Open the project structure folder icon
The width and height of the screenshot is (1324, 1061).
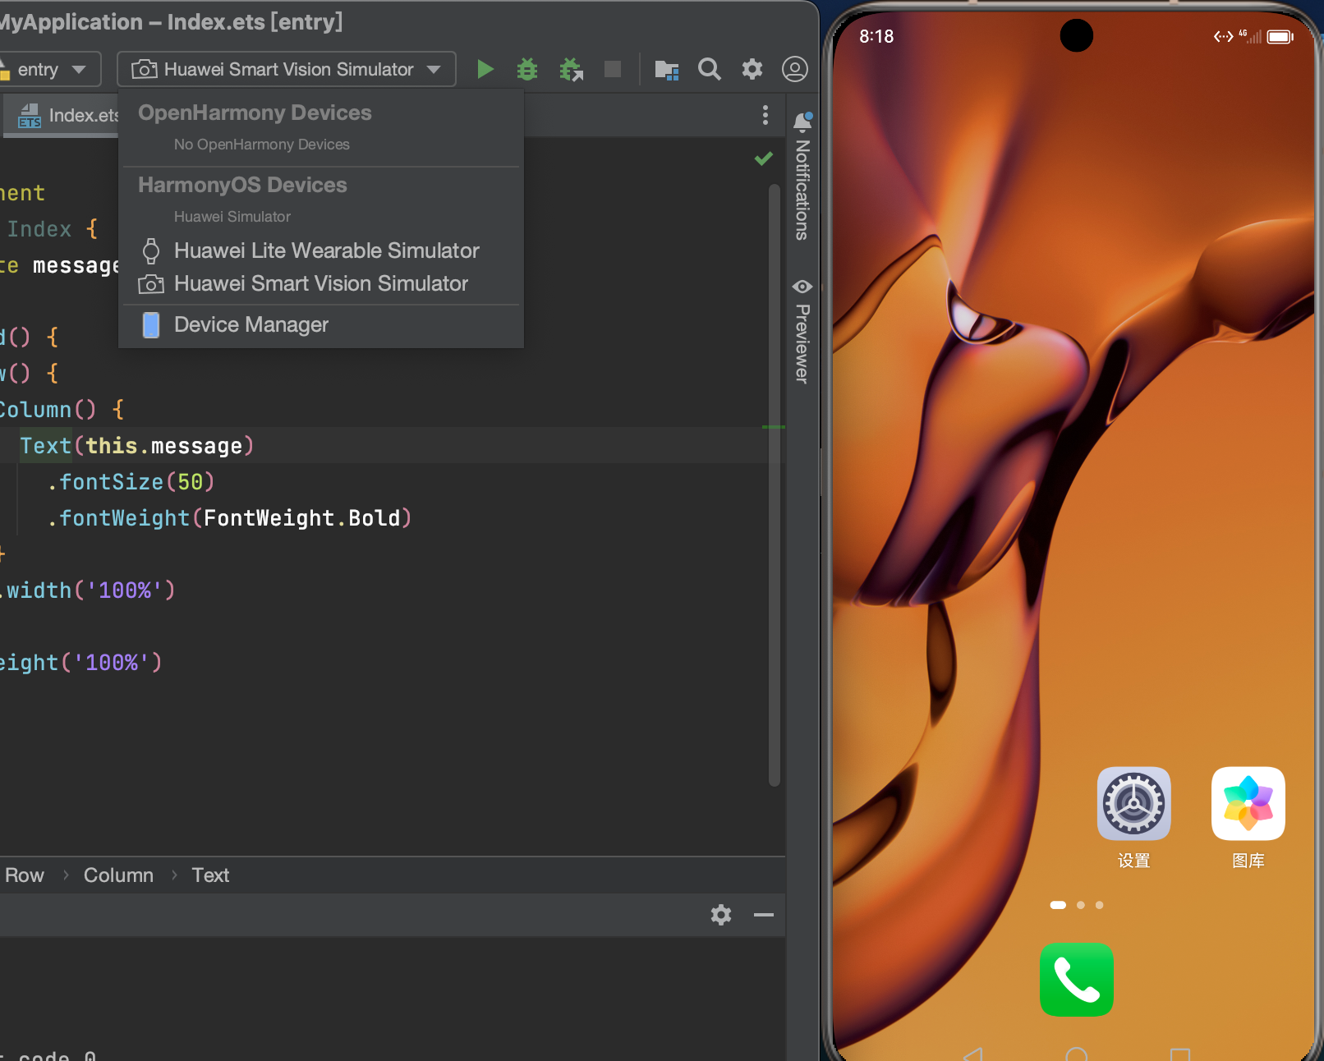pyautogui.click(x=666, y=70)
